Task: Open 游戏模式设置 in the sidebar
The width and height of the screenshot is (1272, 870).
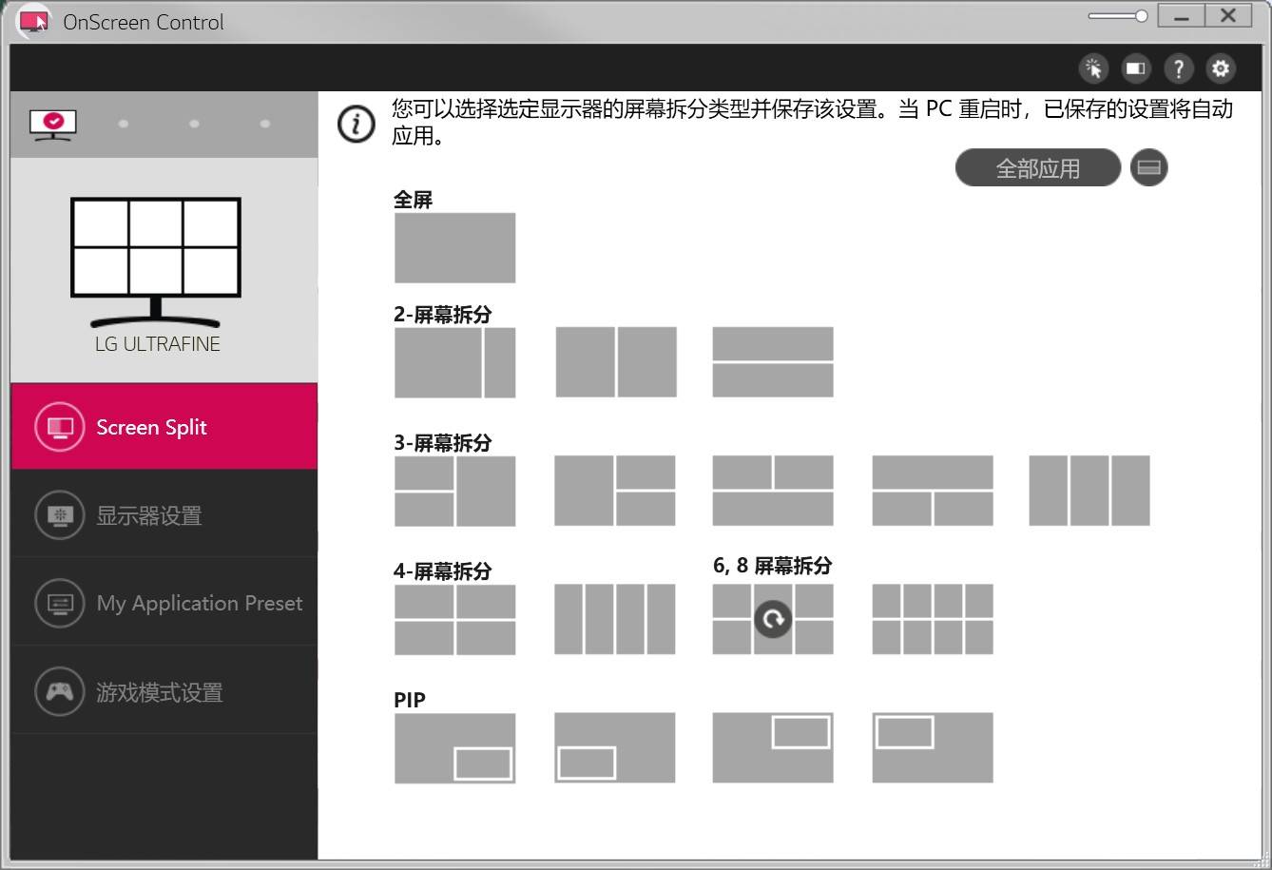Action: coord(158,691)
